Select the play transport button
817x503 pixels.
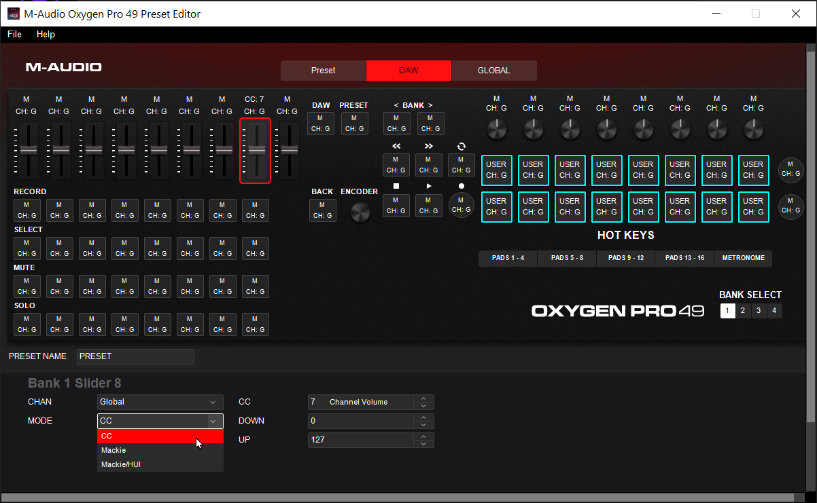429,206
